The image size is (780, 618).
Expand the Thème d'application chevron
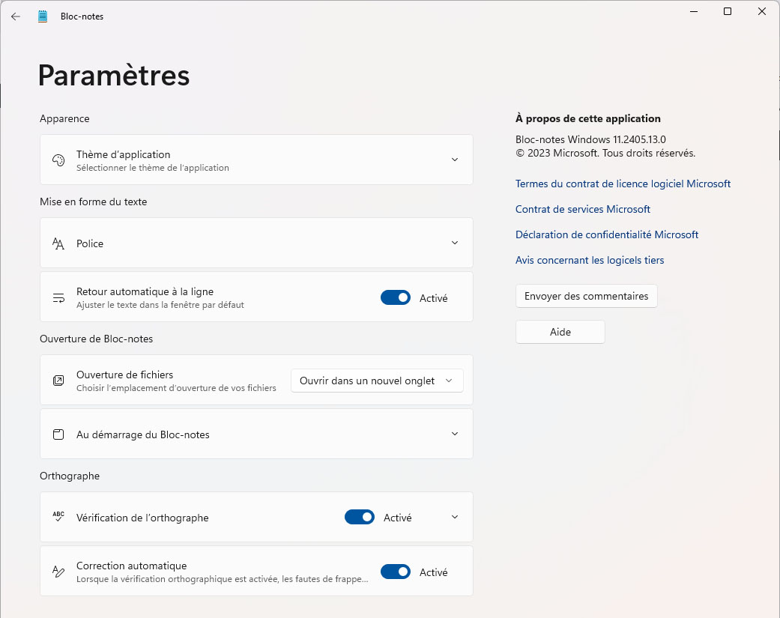455,160
